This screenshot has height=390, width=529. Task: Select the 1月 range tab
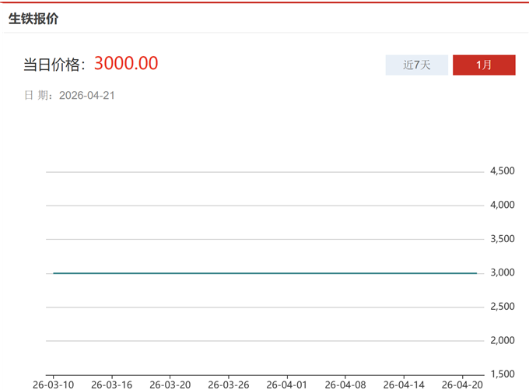coord(484,65)
